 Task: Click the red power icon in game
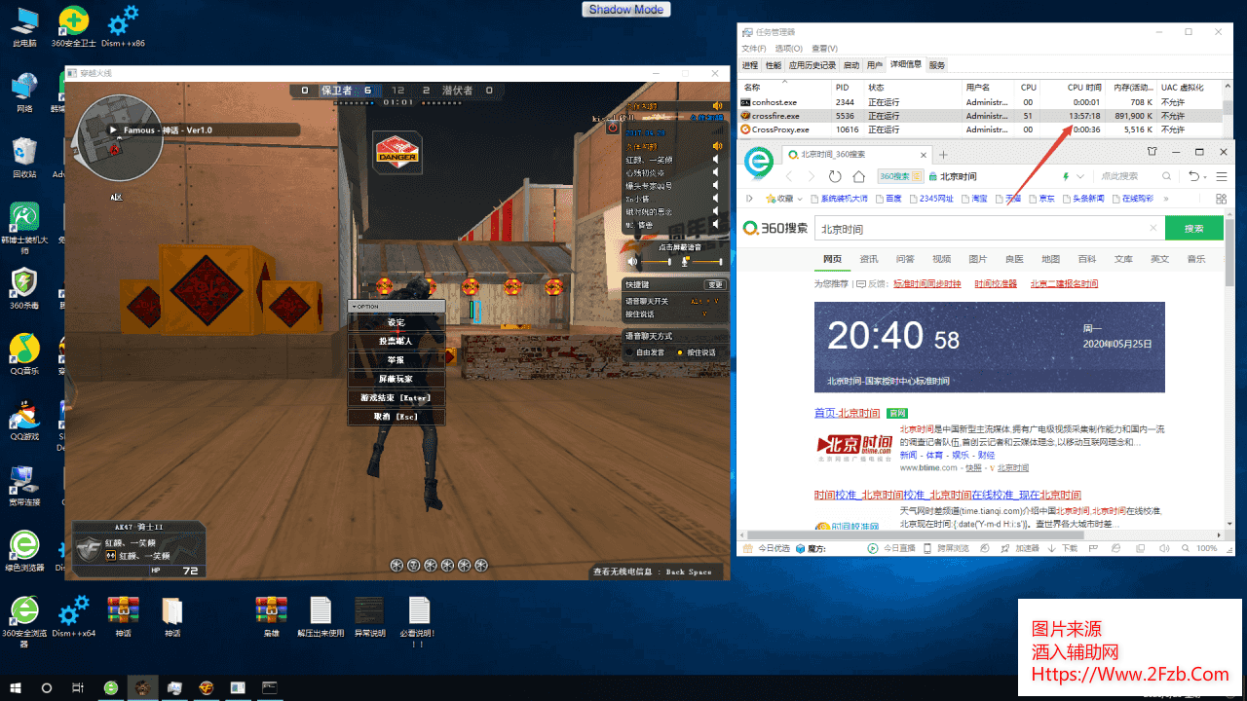point(613,127)
